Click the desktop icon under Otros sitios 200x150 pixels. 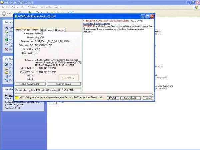tap(7, 64)
